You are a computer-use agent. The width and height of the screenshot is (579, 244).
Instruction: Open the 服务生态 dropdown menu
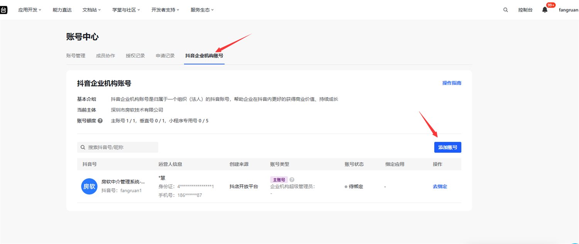point(202,10)
